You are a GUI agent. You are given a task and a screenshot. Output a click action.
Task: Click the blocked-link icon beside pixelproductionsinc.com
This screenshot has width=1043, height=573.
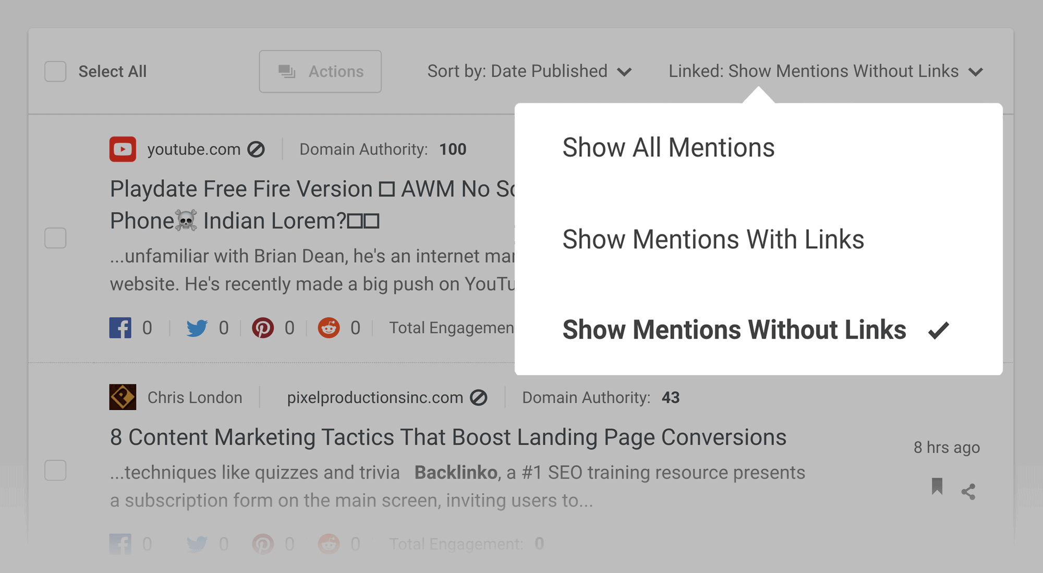point(478,397)
